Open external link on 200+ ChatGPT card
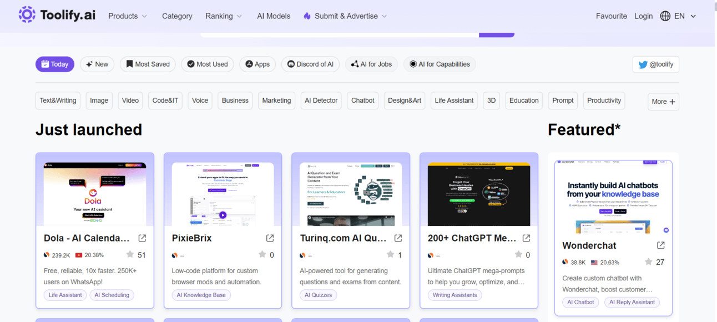Screen dimensions: 717x322 pyautogui.click(x=527, y=238)
